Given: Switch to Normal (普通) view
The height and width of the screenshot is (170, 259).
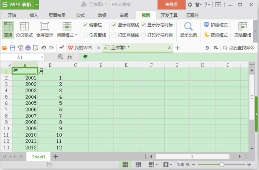Looking at the screenshot, I should pyautogui.click(x=8, y=30).
